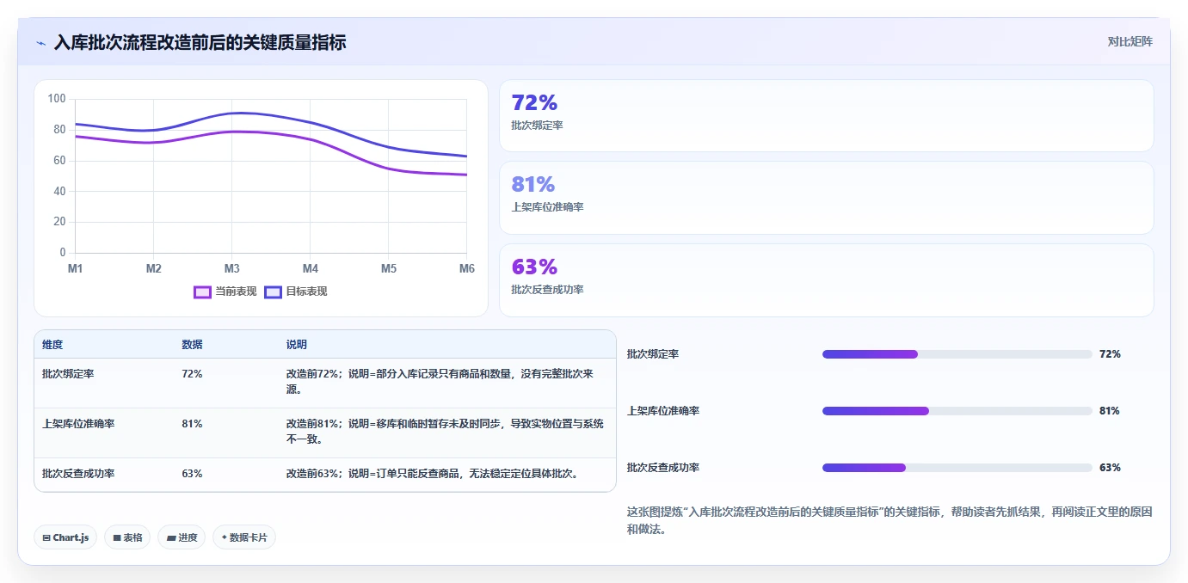Click the 81% 上架库位准确率 data card
Viewport: 1188px width, 583px height.
coord(826,198)
